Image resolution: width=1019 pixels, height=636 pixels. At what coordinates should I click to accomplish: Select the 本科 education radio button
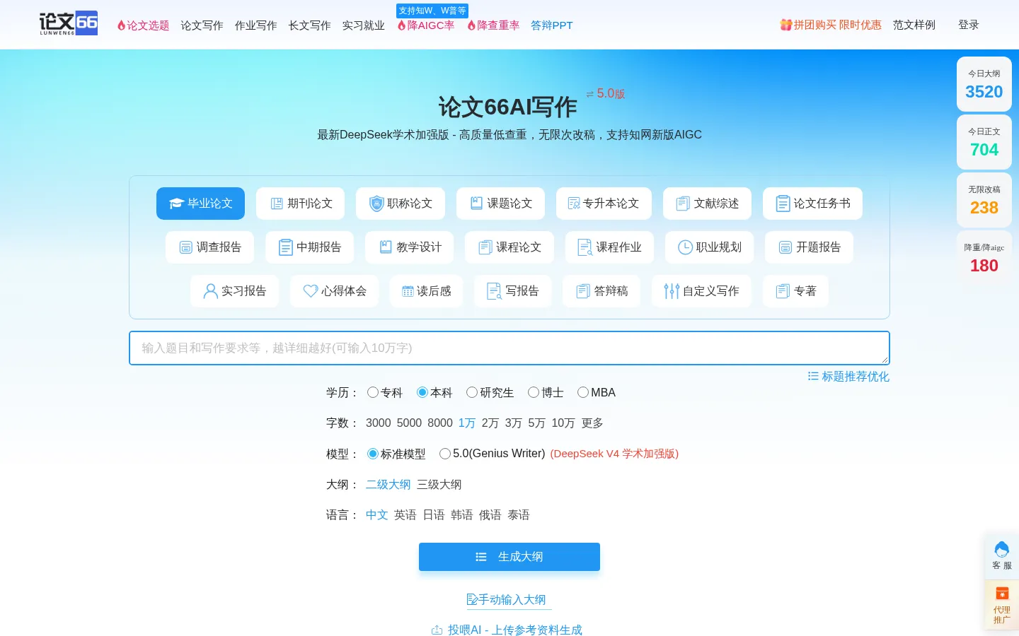[422, 392]
